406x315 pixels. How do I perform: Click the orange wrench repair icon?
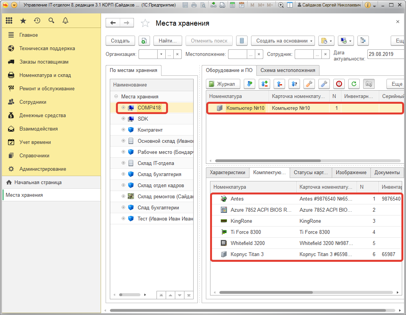[309, 84]
